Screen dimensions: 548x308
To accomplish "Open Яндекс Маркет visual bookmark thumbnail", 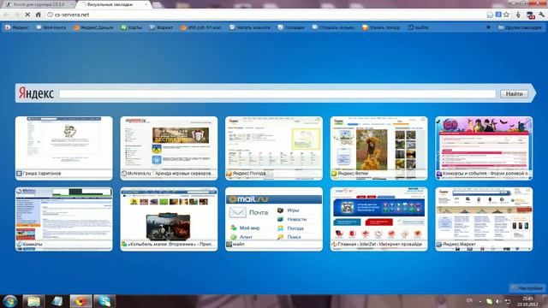I will pos(484,219).
